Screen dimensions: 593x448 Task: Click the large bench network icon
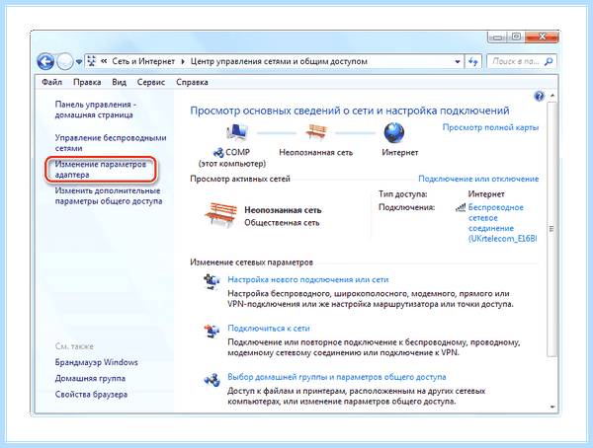(x=220, y=214)
